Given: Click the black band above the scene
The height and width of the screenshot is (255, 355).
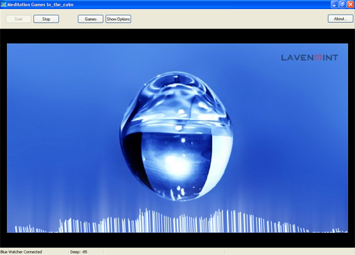Looking at the screenshot, I should pos(177,36).
